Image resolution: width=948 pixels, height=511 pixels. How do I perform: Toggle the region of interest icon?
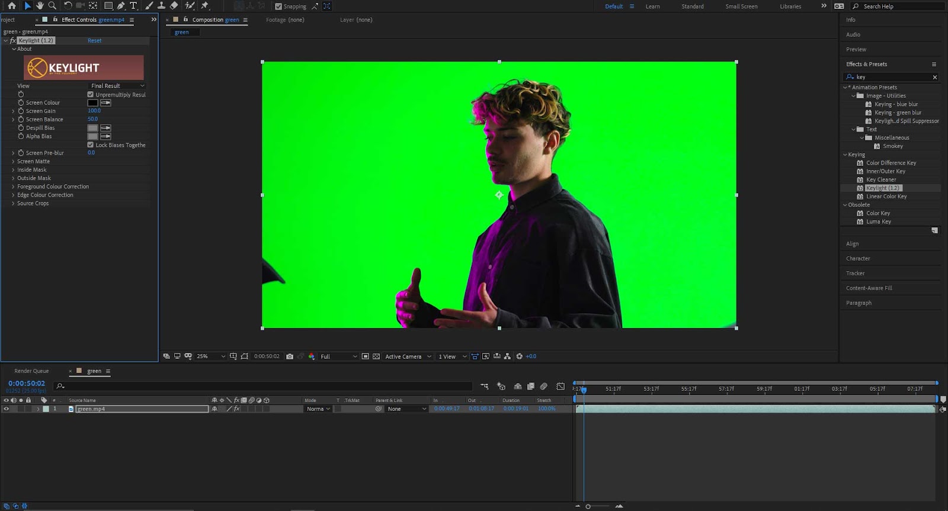tap(366, 356)
